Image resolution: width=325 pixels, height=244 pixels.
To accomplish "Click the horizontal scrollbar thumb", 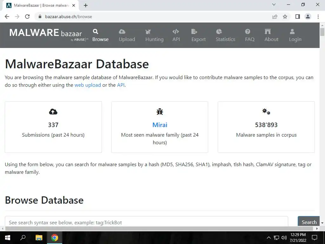I will click(x=159, y=228).
